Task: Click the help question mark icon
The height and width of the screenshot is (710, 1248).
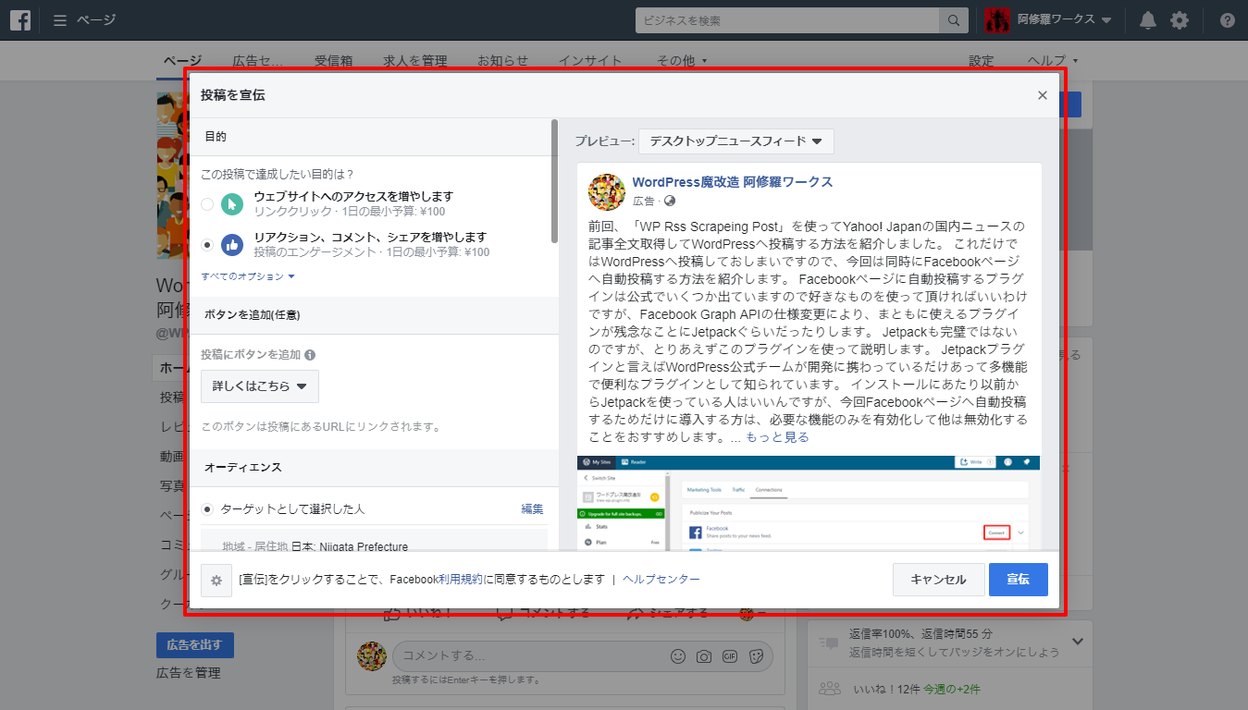Action: pos(1227,20)
